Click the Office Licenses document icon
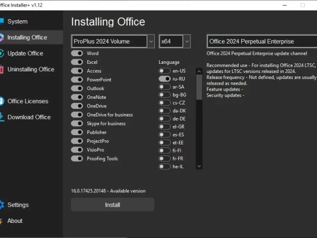This screenshot has height=238, width=317. coord(2,101)
